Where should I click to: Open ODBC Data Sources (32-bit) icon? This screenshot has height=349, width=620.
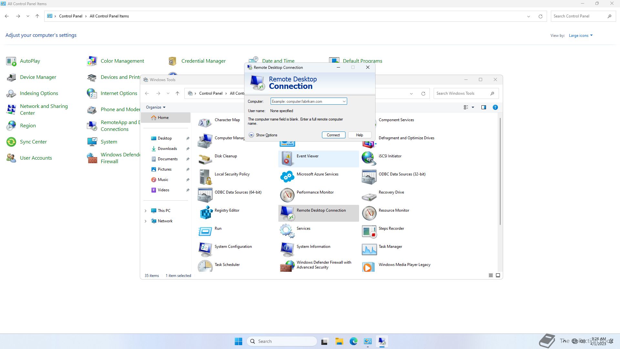369,177
